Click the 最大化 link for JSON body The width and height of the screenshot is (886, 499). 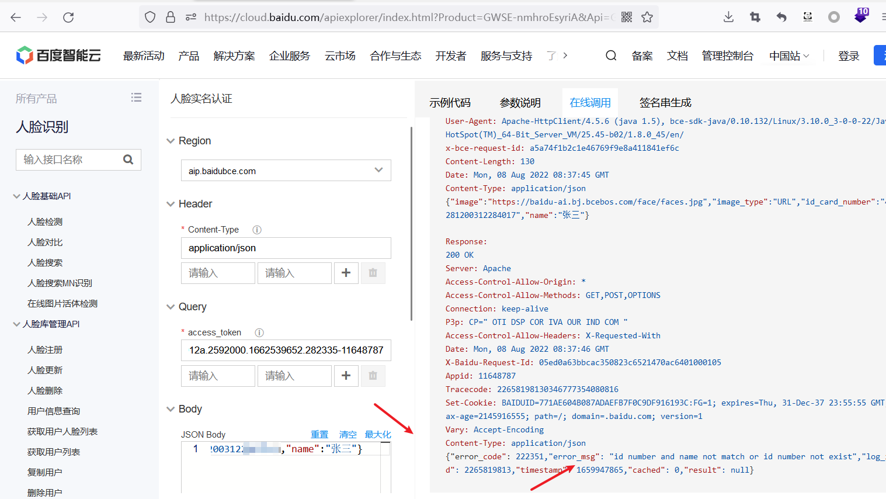tap(378, 434)
